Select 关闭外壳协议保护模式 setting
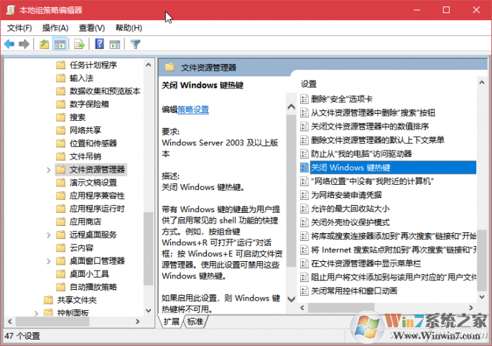The image size is (492, 346). tap(351, 222)
